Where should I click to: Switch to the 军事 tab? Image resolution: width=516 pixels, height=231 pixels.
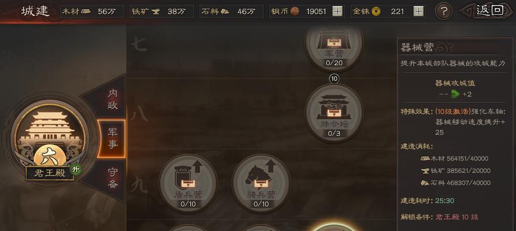112,139
